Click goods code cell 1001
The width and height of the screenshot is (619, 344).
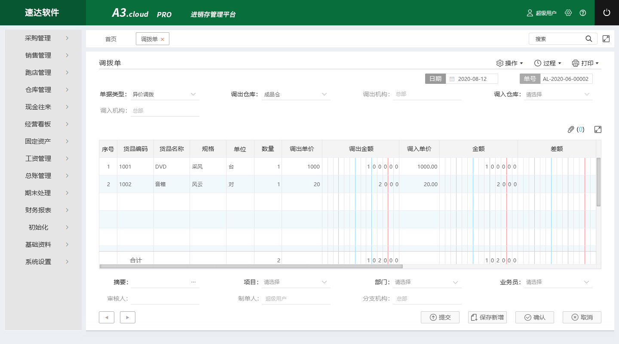point(135,166)
